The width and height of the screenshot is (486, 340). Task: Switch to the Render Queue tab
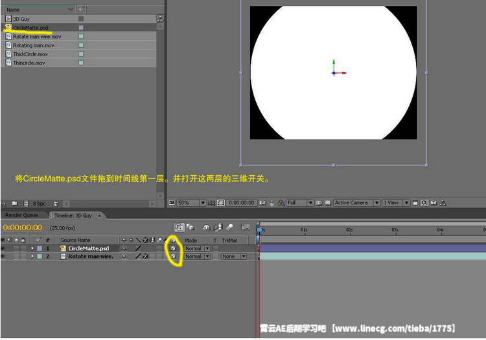pyautogui.click(x=21, y=215)
